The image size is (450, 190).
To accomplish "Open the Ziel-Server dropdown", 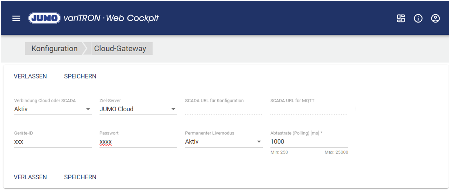I will (138, 109).
